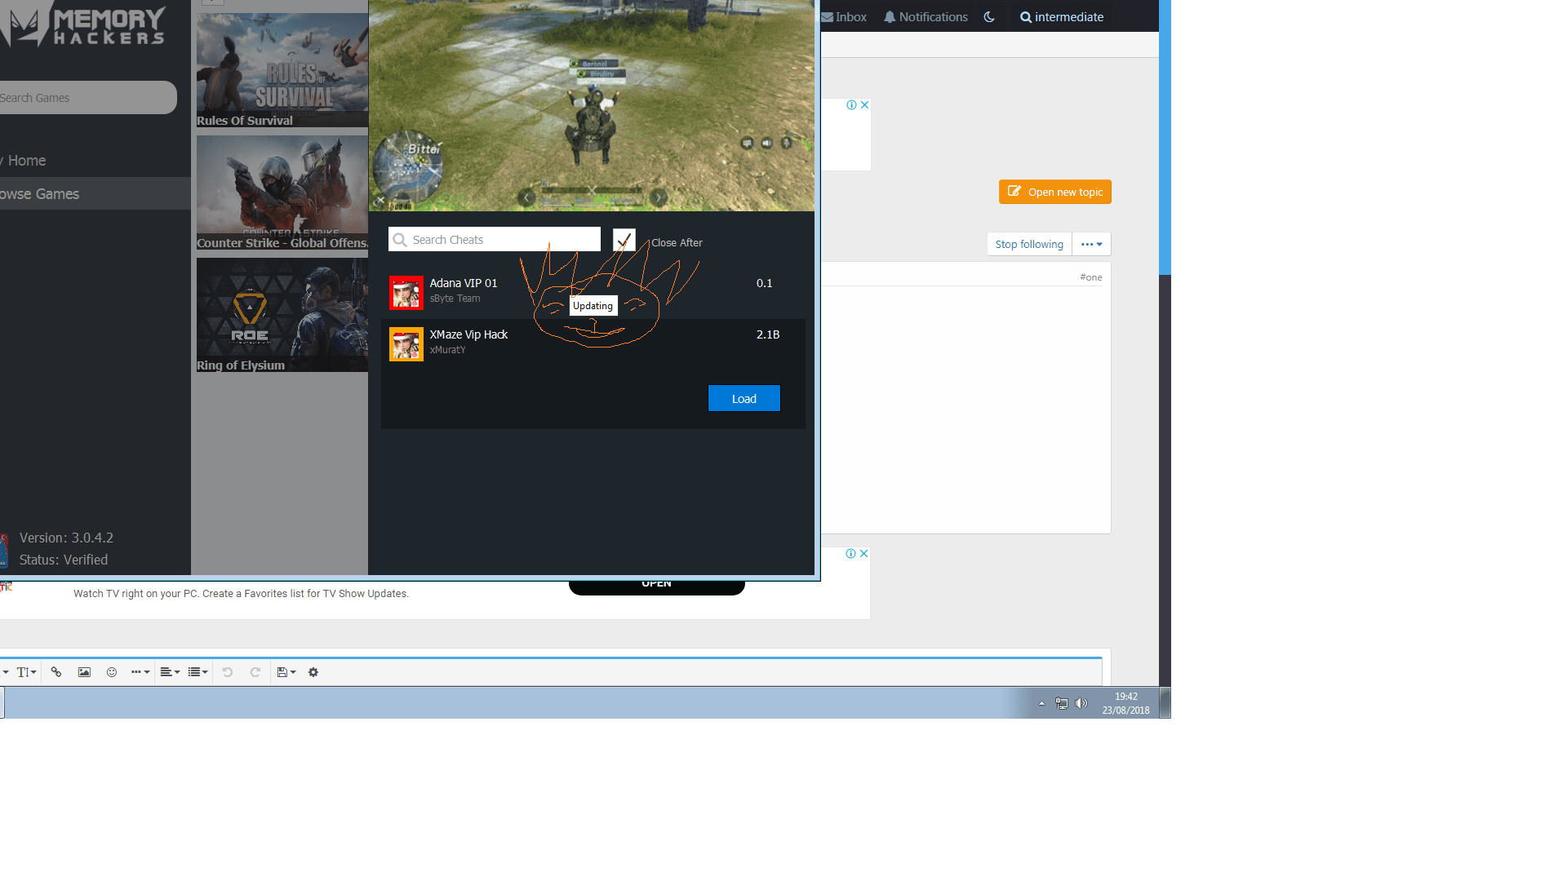
Task: Expand the topic options ellipsis dropdown
Action: pyautogui.click(x=1091, y=244)
